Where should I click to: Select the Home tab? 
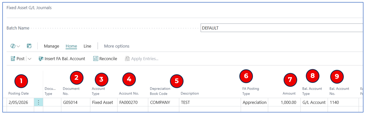[71, 46]
